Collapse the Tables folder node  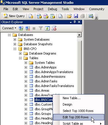[20, 58]
